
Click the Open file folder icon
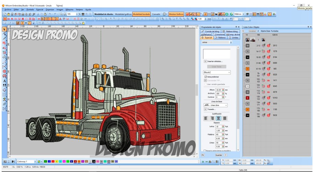coord(9,14)
